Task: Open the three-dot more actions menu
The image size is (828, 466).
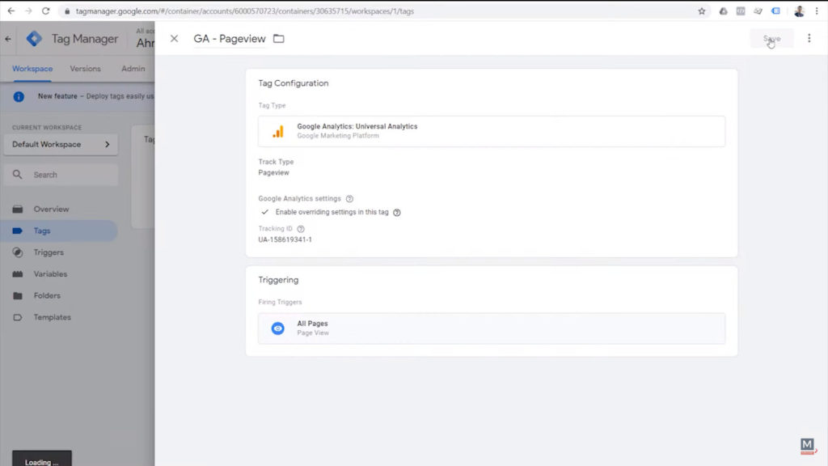Action: pyautogui.click(x=809, y=39)
